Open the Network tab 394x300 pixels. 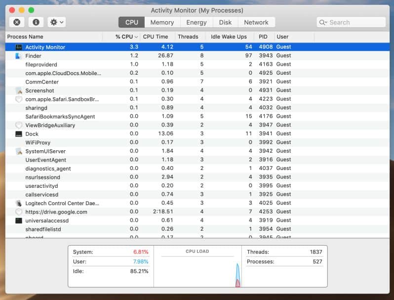(256, 22)
